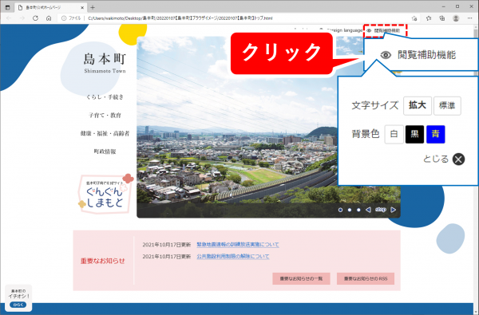The image size is (479, 315).
Task: Click the vertical page scrollbar
Action: click(476, 168)
